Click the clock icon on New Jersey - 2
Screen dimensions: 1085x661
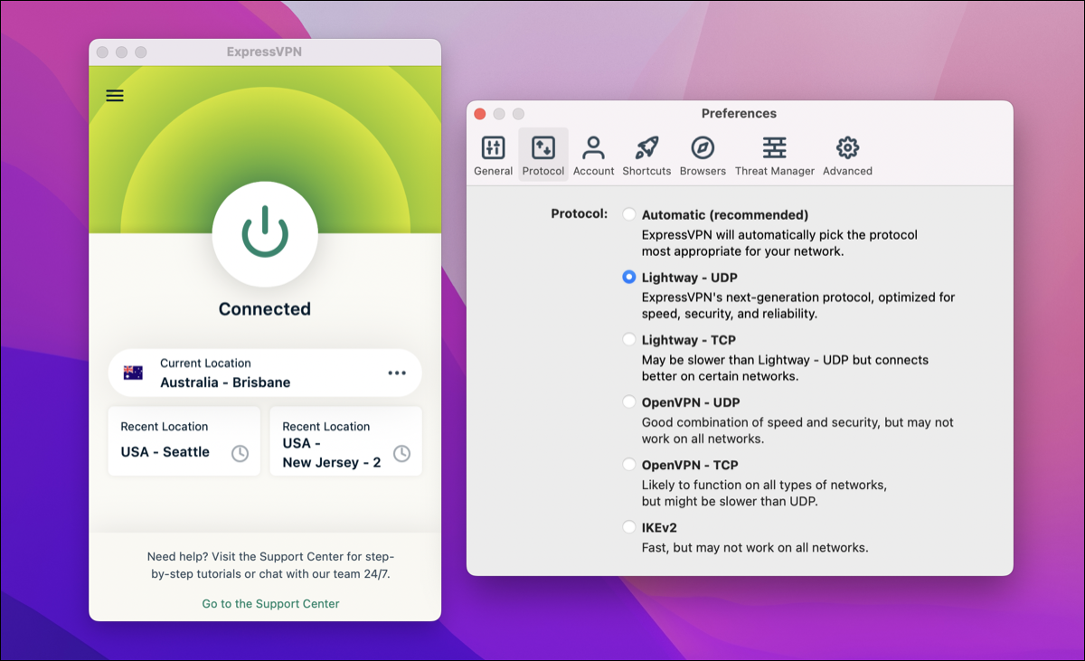point(401,453)
